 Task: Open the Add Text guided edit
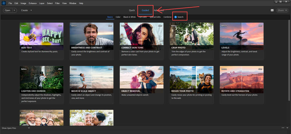pyautogui.click(x=41, y=36)
